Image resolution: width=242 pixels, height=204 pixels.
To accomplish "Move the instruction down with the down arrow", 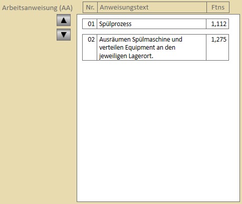I will (64, 35).
